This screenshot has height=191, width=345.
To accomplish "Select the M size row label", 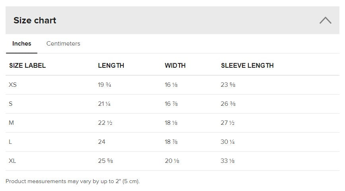I will [12, 123].
